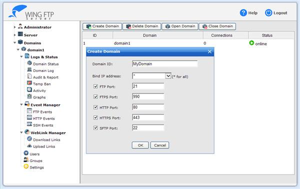Collapse the Event Manager tree node
Viewport: 300px width, 189px height.
[21, 105]
